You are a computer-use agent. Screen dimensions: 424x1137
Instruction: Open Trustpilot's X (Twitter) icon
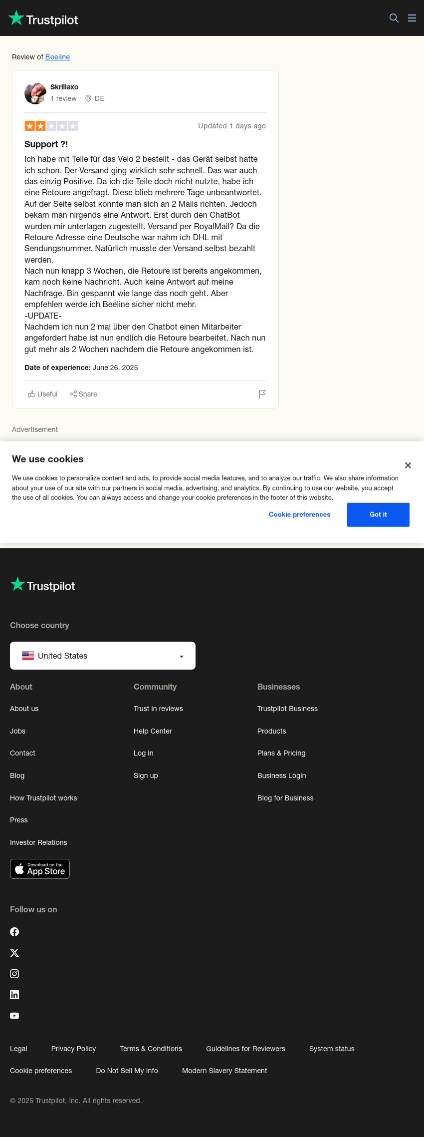coord(14,953)
